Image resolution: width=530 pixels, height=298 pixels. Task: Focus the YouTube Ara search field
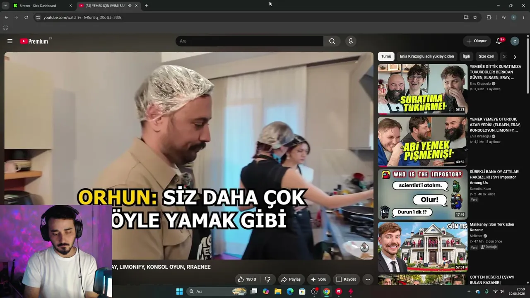249,41
